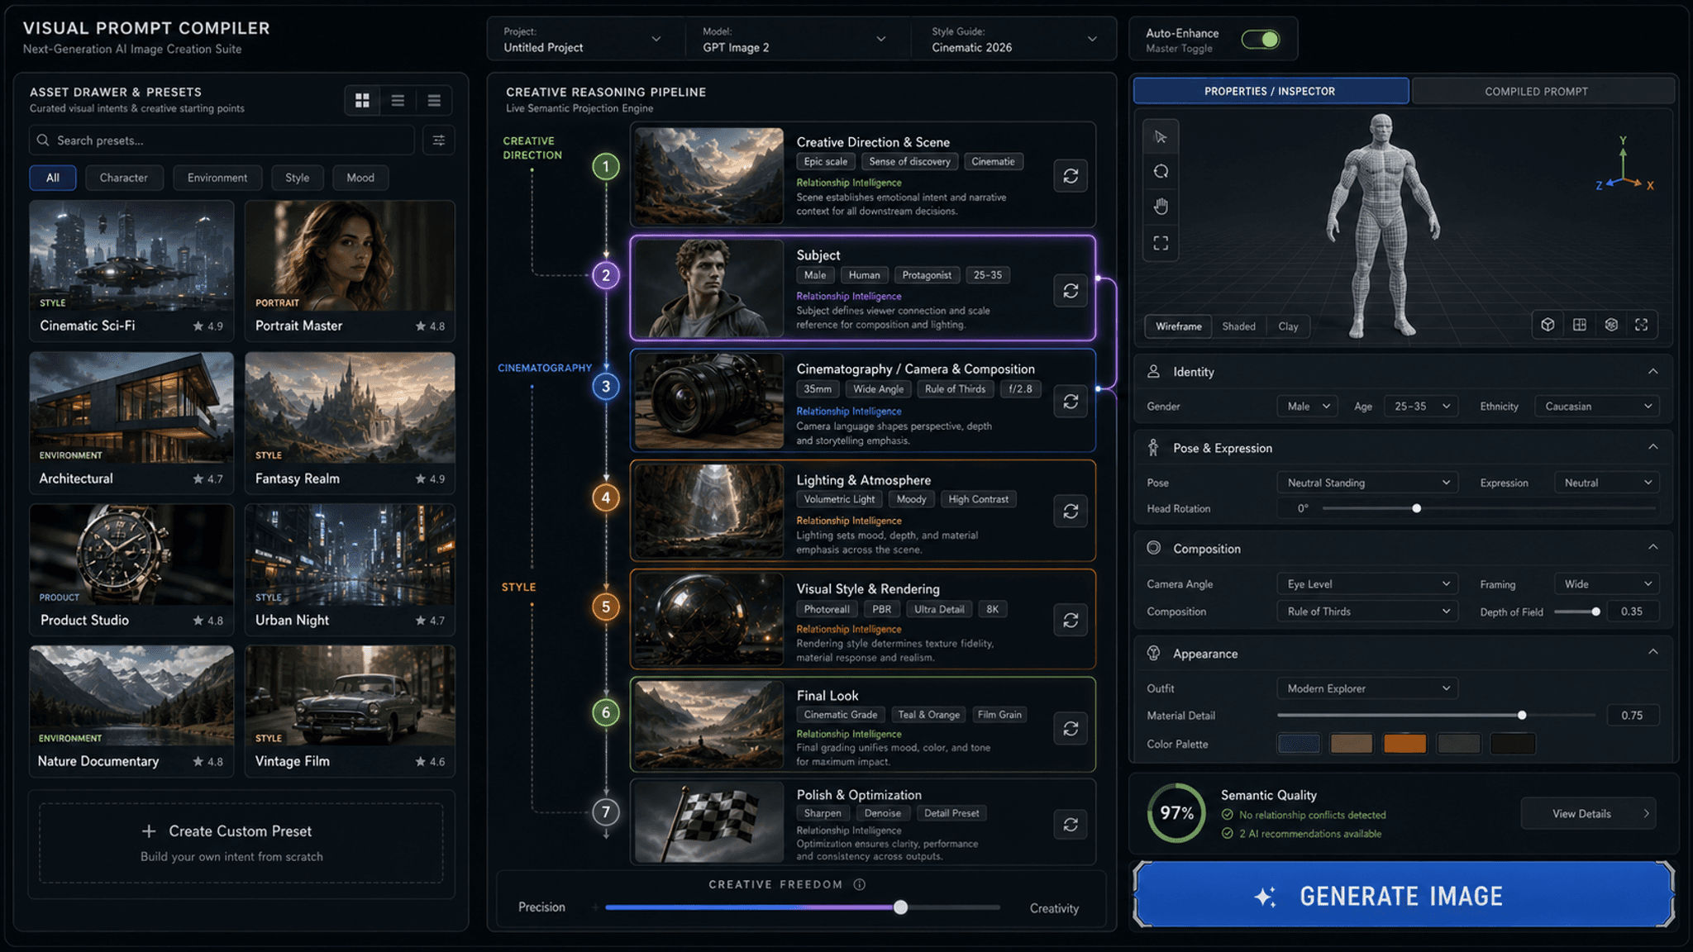Click pipeline step number 1 marker

606,167
